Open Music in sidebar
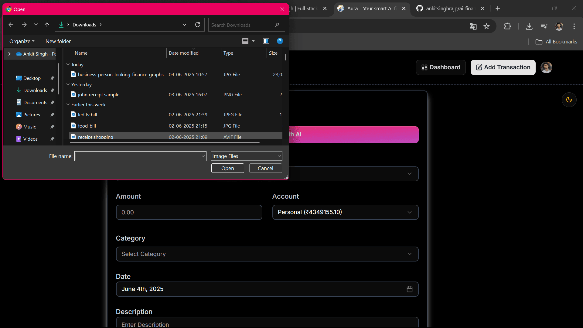Image resolution: width=583 pixels, height=328 pixels. point(29,127)
